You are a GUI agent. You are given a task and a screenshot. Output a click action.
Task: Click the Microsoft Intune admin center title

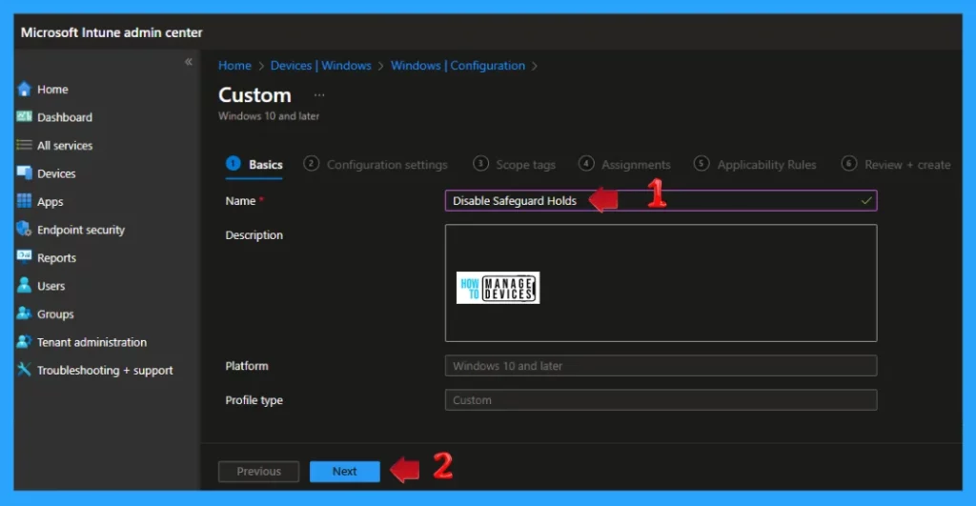(112, 32)
